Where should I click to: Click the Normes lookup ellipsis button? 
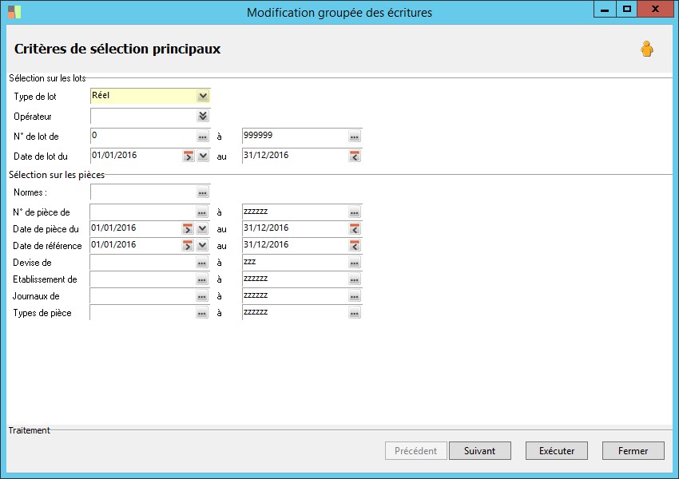203,192
